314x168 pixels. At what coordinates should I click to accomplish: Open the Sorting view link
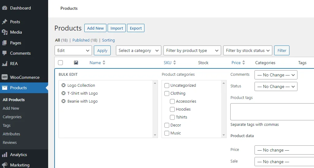tap(108, 40)
